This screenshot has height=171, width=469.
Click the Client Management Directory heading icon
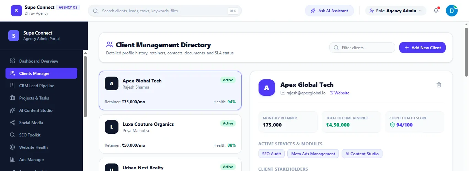tap(110, 44)
